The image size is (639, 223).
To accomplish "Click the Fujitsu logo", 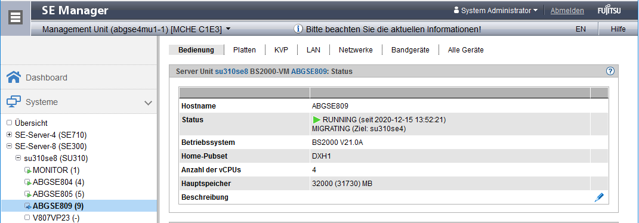I will 609,11.
